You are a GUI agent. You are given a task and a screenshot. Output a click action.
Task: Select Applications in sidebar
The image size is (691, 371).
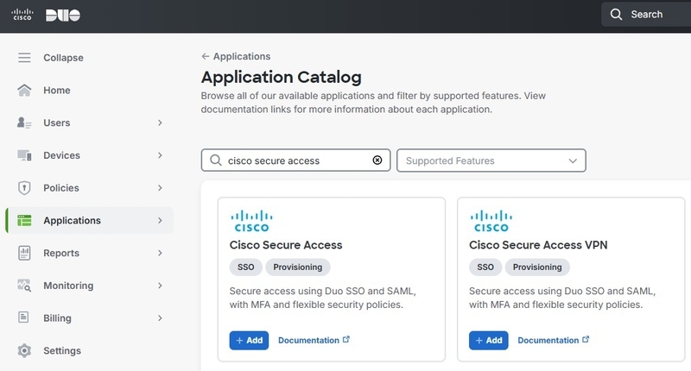click(x=72, y=221)
